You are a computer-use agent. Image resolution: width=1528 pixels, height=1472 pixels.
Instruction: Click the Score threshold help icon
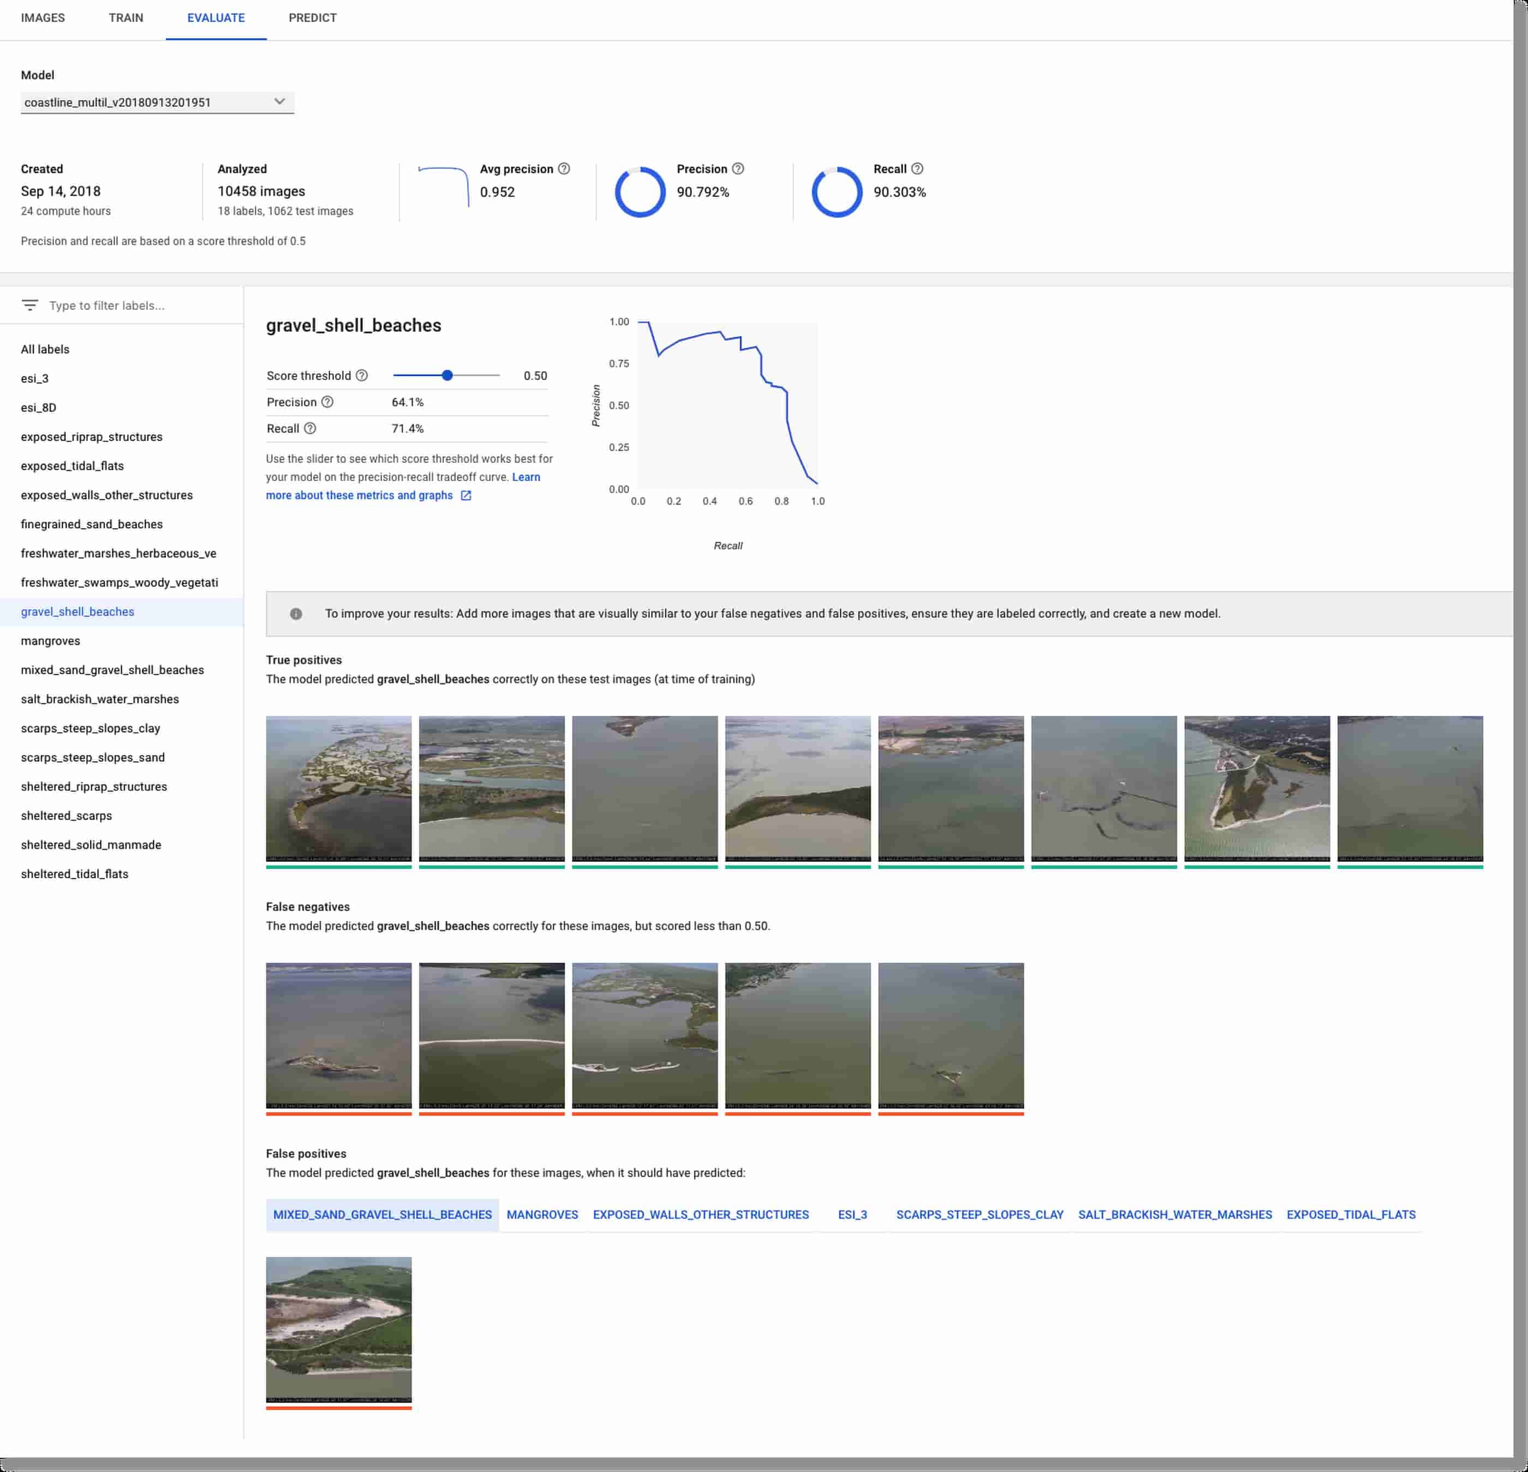tap(362, 375)
